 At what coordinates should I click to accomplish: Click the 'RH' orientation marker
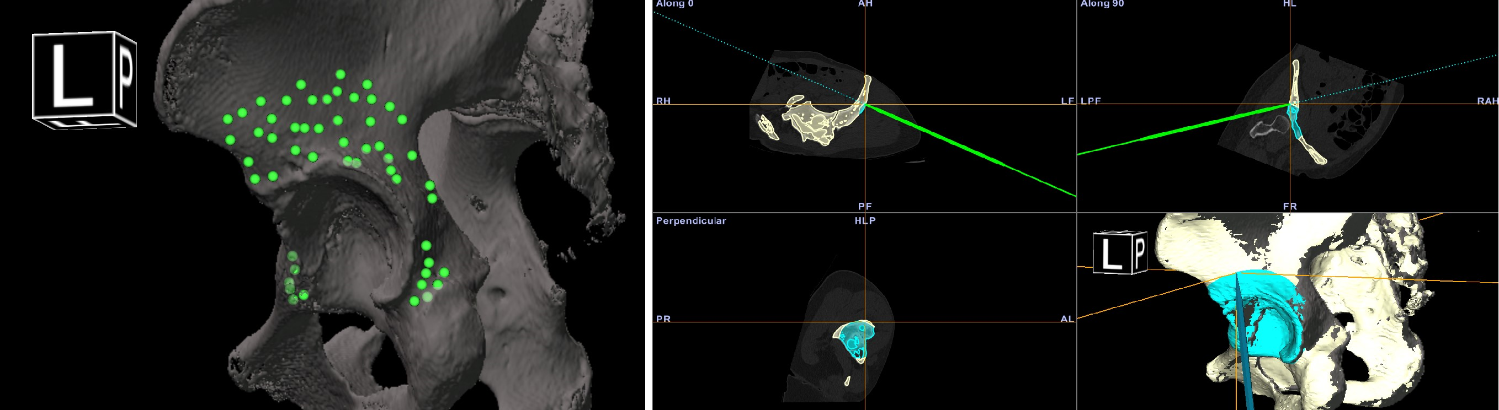tap(663, 101)
